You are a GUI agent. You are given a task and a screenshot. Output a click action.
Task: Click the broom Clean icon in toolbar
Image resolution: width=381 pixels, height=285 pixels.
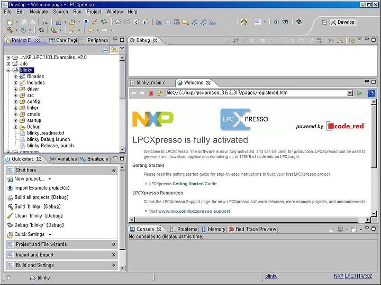95,22
